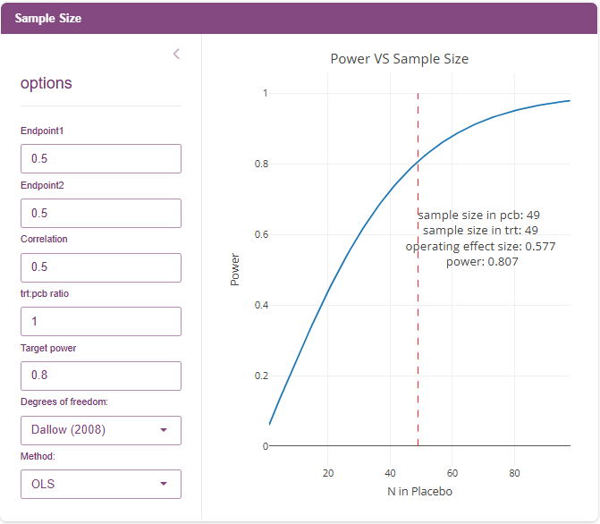Screen dimensions: 600x524
Task: Click the y-axis tick label 1
Action: coord(266,93)
